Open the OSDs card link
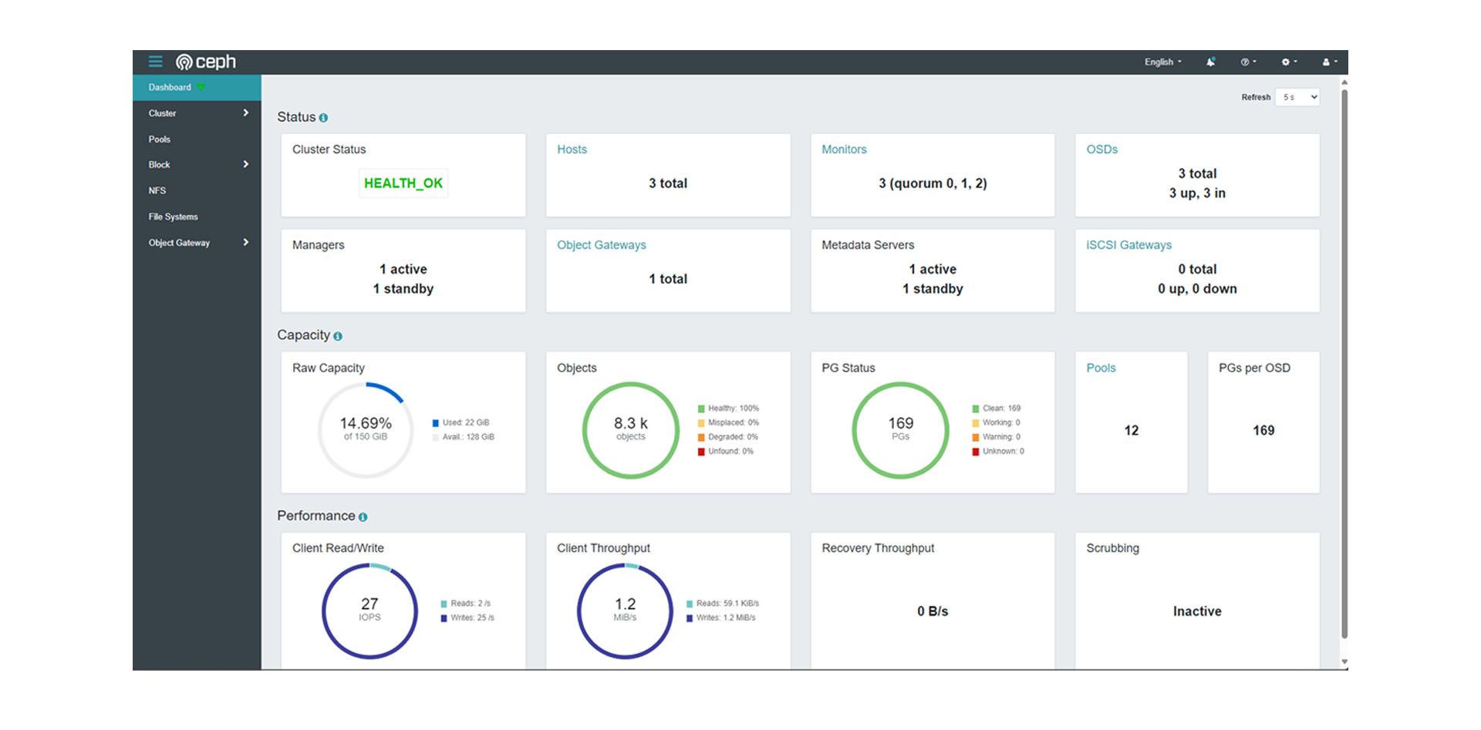Viewport: 1481px width, 730px height. (x=1101, y=150)
